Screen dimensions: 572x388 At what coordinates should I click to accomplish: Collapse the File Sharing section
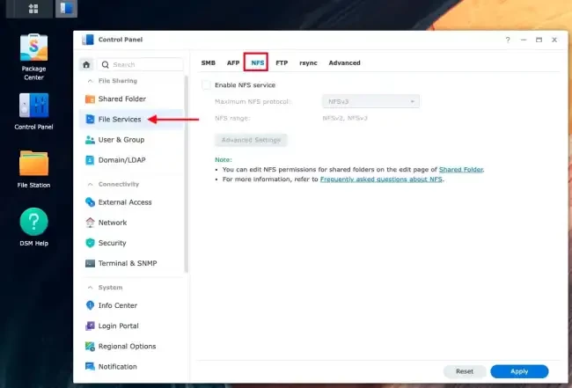tap(90, 81)
